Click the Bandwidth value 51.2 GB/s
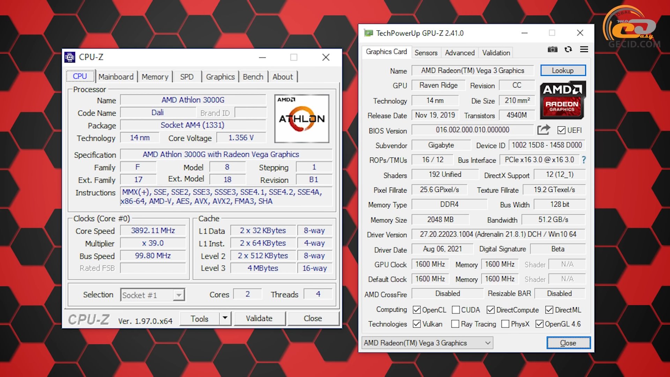Screen dimensions: 670x377 pos(553,220)
